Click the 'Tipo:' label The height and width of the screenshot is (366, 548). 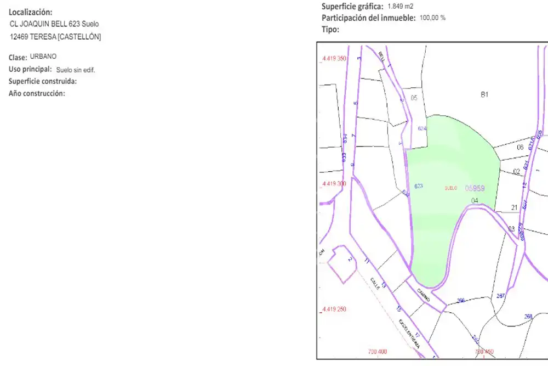click(330, 30)
